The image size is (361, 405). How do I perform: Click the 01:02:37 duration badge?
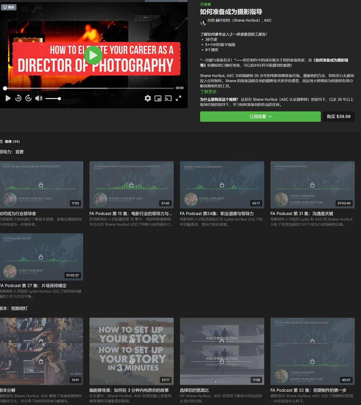tap(73, 275)
